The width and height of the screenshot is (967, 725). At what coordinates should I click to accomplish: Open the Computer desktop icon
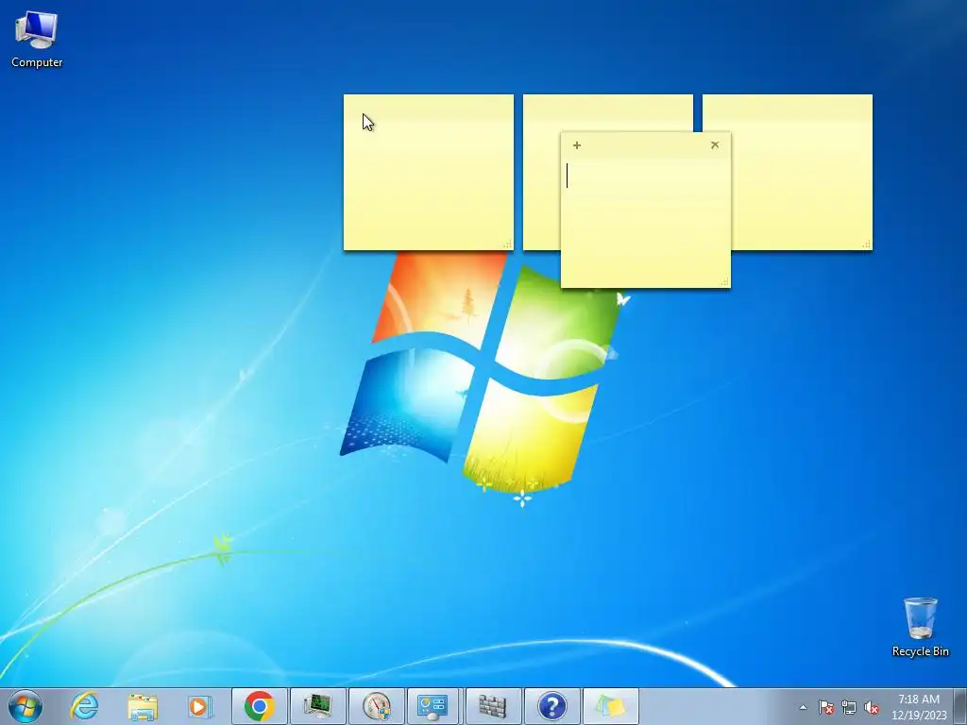[x=37, y=40]
